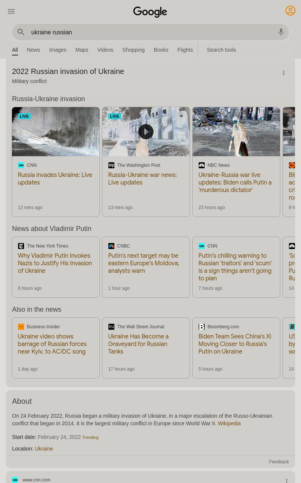This screenshot has height=483, width=301.
Task: Select the All search tab
Action: (x=15, y=50)
